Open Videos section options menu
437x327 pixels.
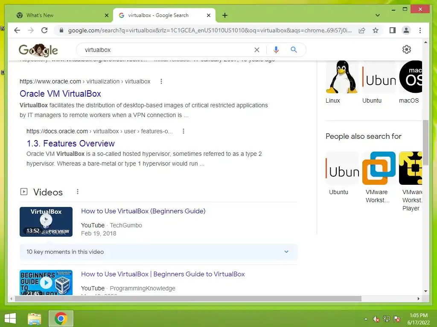(x=78, y=192)
